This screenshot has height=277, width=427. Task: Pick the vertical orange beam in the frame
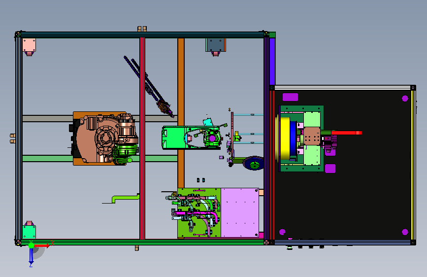click(x=181, y=113)
